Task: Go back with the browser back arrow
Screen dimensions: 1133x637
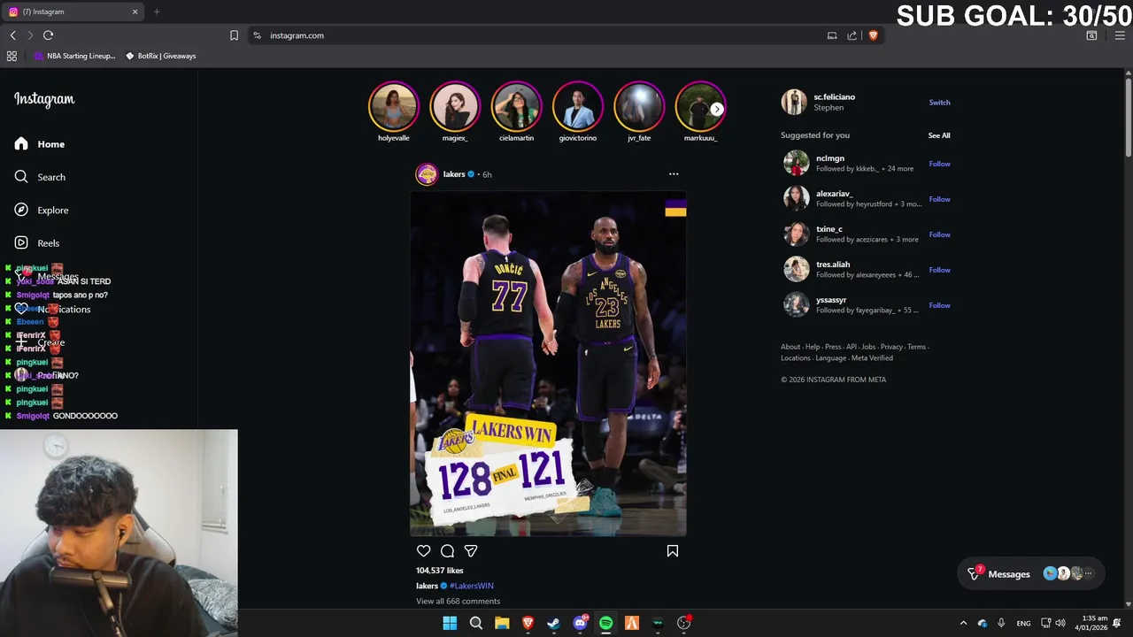Action: click(x=12, y=35)
